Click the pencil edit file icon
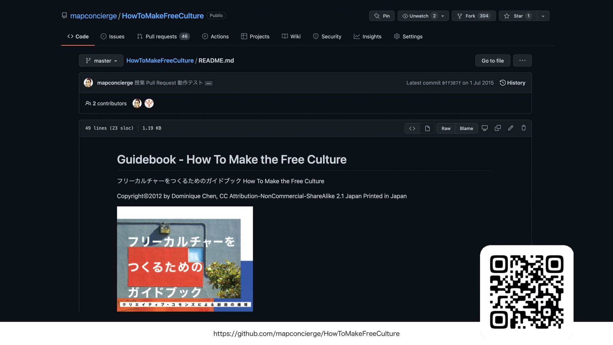Viewport: 613px width, 345px height. (x=511, y=128)
